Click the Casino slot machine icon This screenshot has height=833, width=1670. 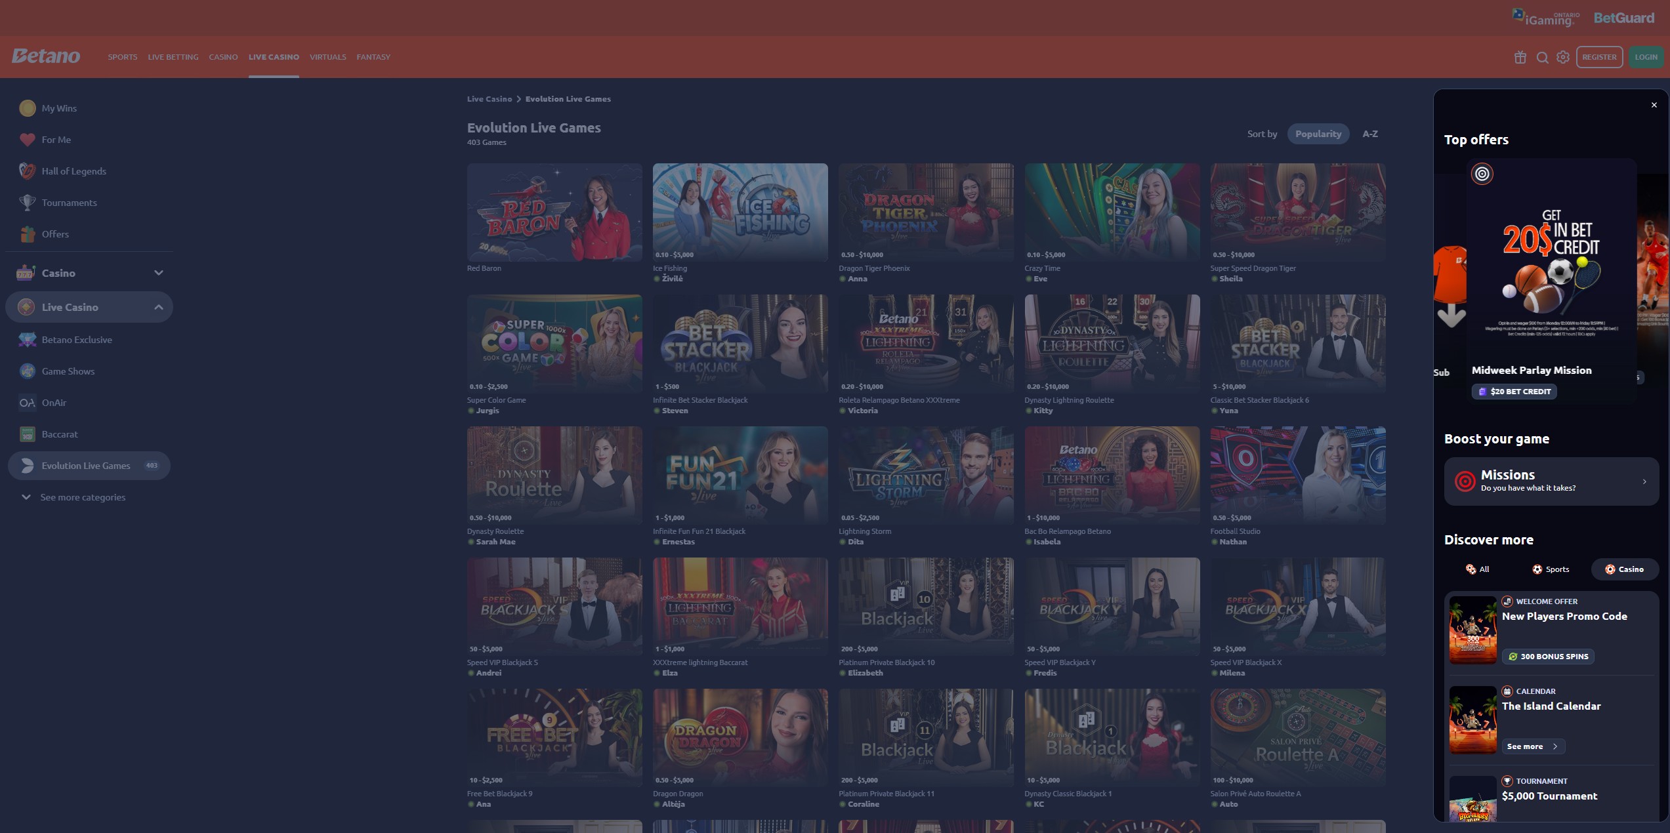tap(26, 273)
